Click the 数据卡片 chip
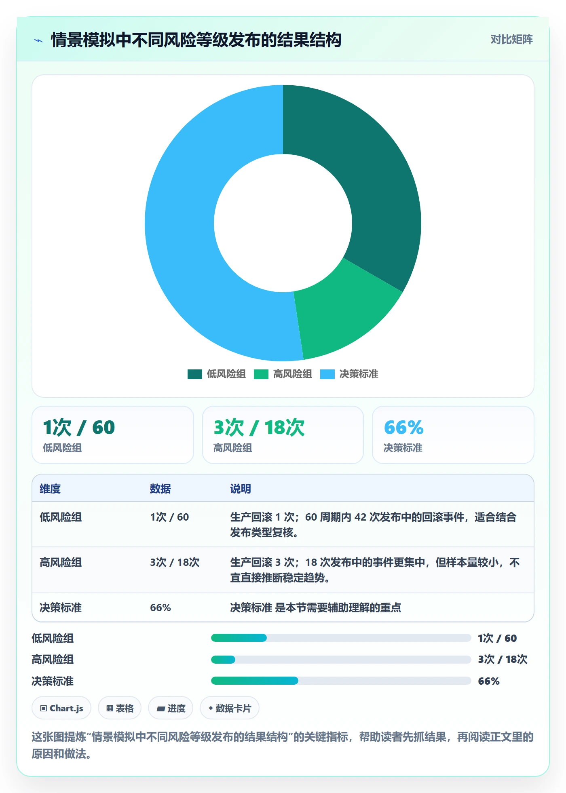 tap(230, 708)
